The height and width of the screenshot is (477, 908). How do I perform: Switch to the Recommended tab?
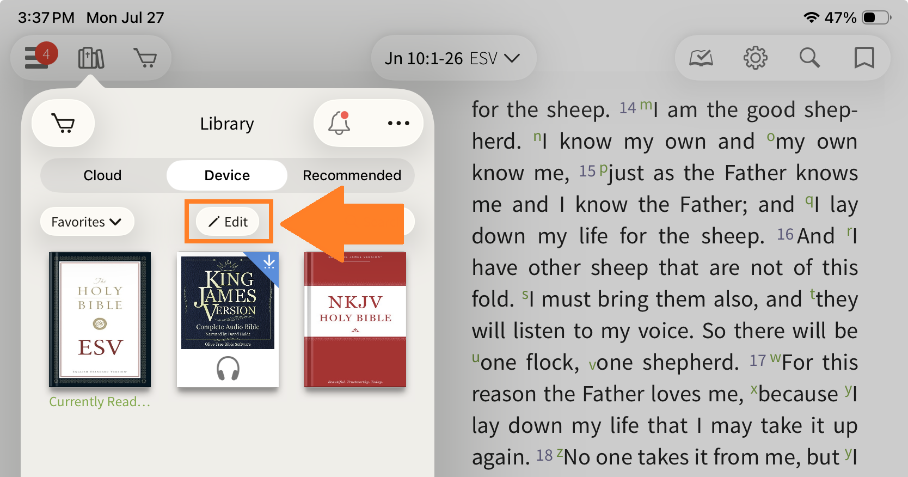point(352,175)
